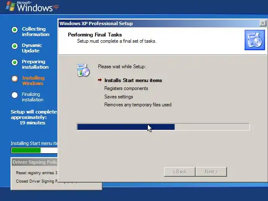Click 'Reset registry entries' line in Driver Signing window
The height and width of the screenshot is (201, 268).
(36, 173)
